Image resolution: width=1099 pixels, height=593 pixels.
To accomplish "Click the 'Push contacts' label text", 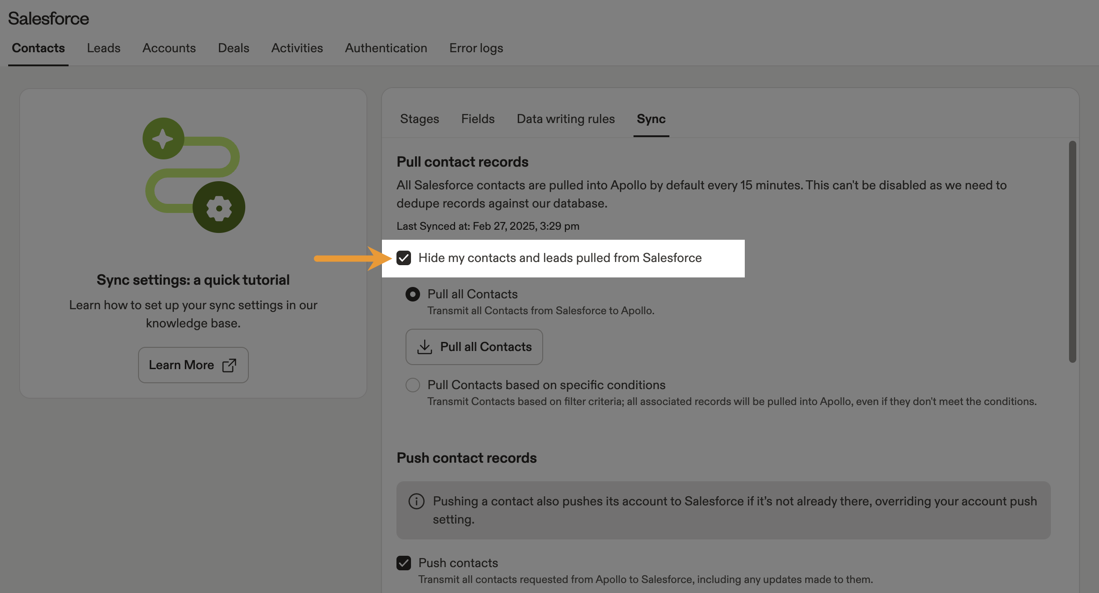I will (458, 563).
